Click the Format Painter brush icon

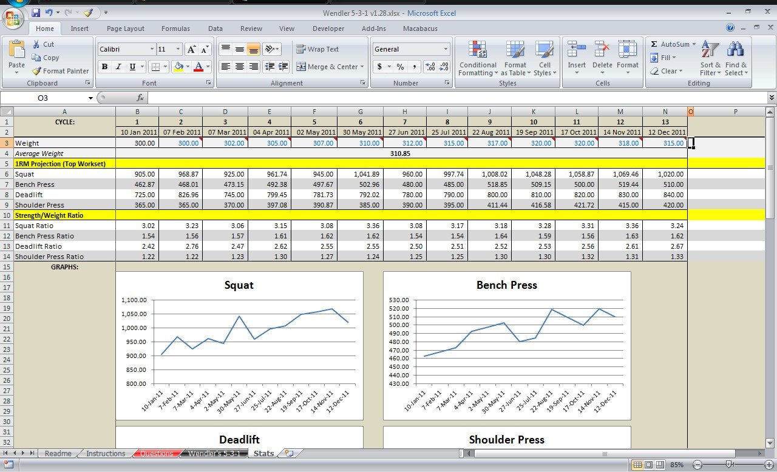click(x=36, y=71)
